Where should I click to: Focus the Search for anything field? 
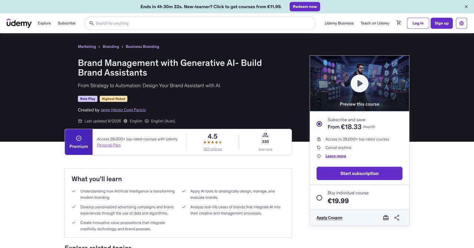point(200,23)
